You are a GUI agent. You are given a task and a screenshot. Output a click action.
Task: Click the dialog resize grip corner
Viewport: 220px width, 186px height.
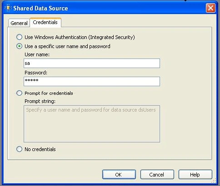point(214,181)
